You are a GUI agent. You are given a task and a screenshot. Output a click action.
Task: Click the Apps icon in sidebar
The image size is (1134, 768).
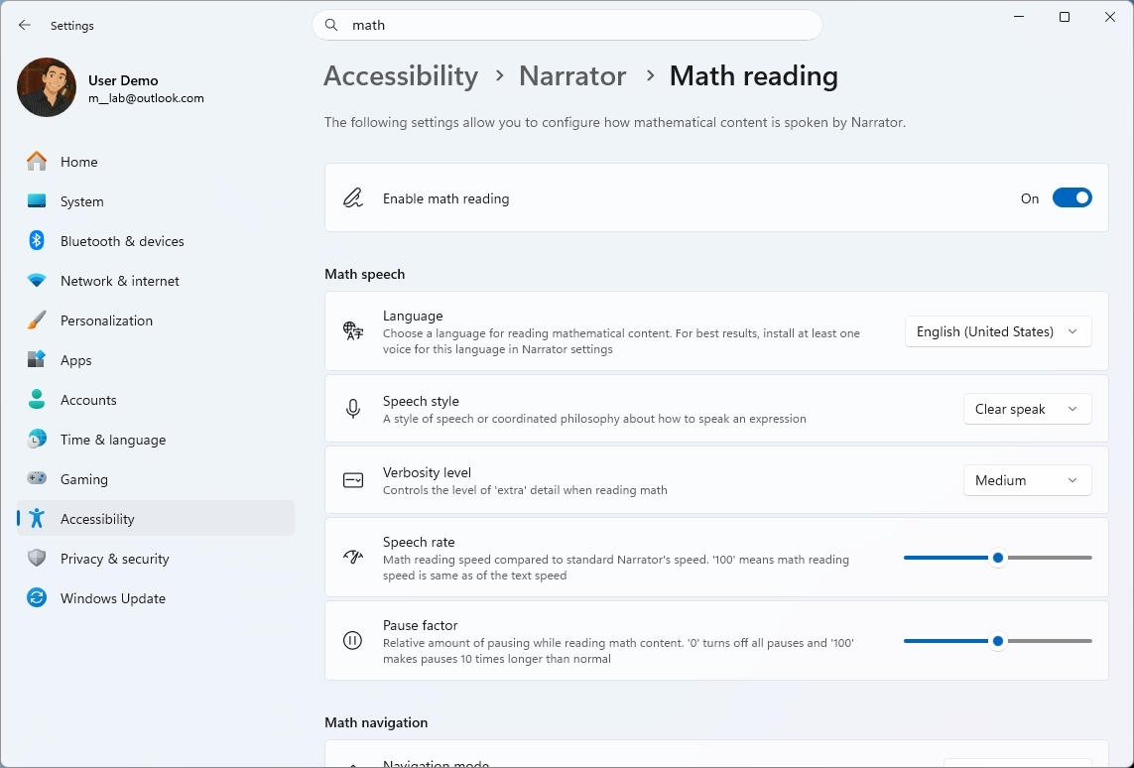click(36, 359)
